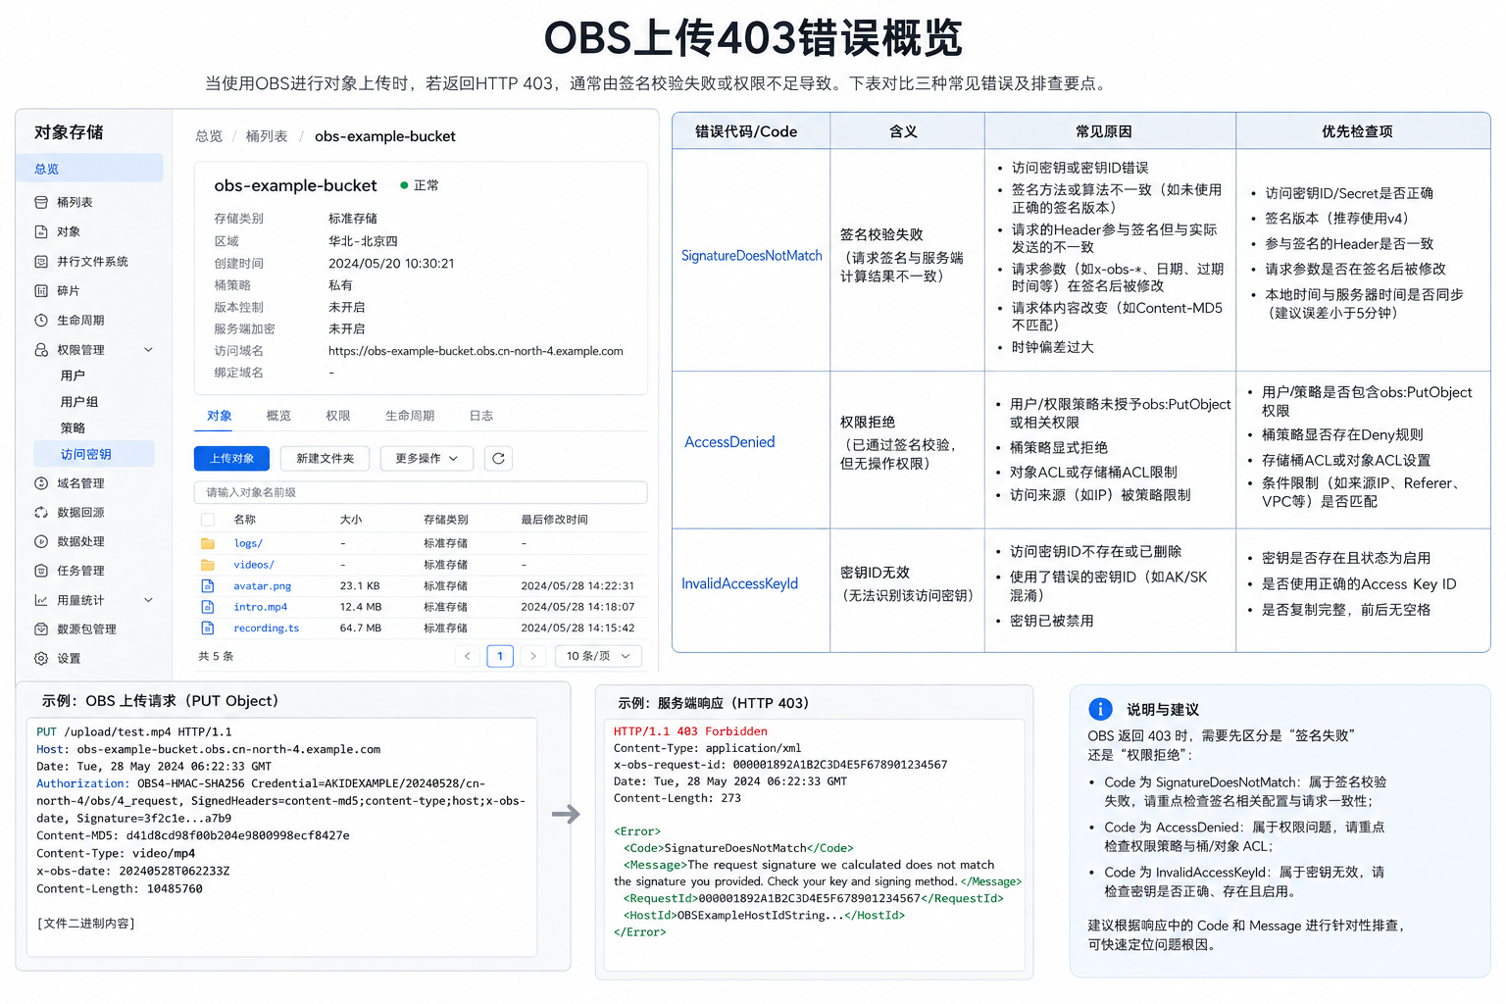Click the info icon beside 说明与建议
Image resolution: width=1506 pixels, height=1004 pixels.
coord(1101,709)
